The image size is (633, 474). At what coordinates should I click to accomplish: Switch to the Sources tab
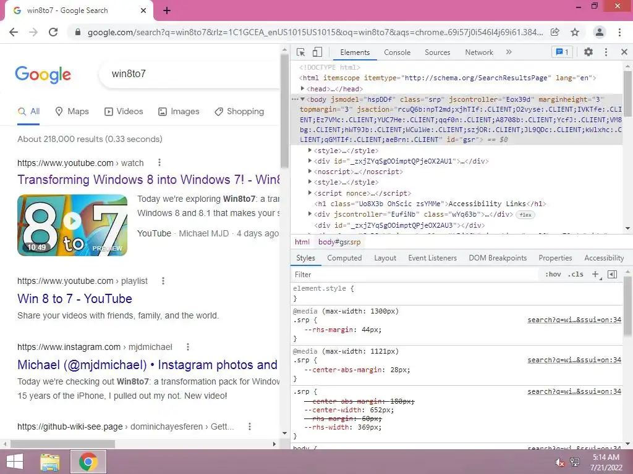coord(437,52)
